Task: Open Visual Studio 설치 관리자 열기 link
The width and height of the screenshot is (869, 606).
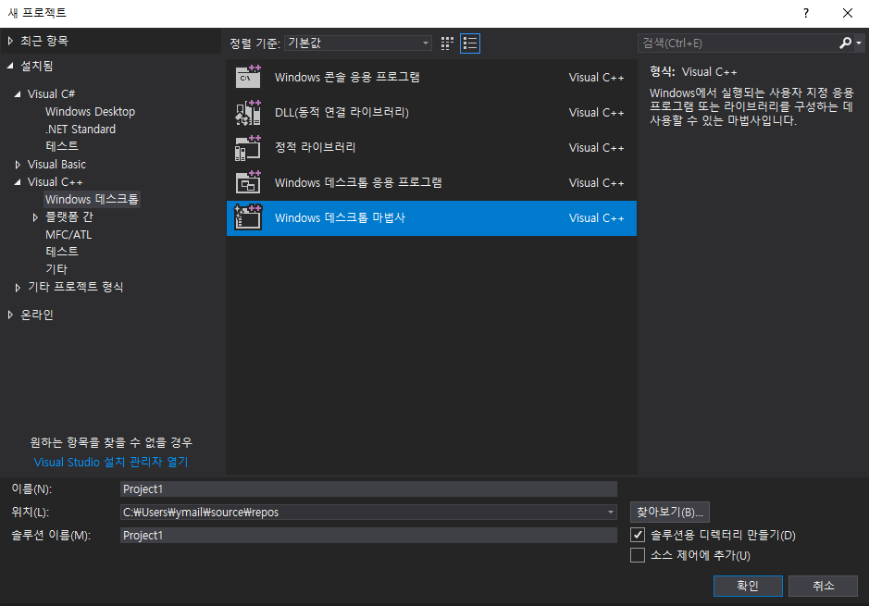Action: coord(111,462)
